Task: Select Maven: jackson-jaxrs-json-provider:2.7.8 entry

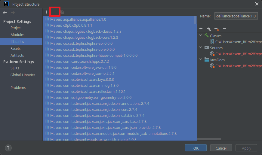Action: click(x=120, y=127)
